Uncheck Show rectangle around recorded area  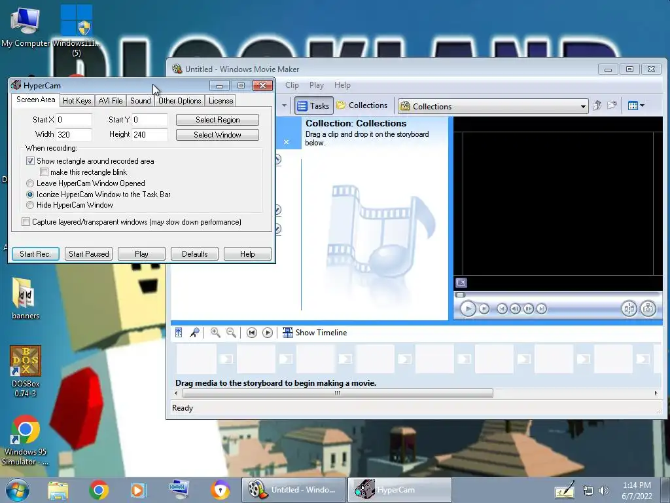[x=30, y=161]
